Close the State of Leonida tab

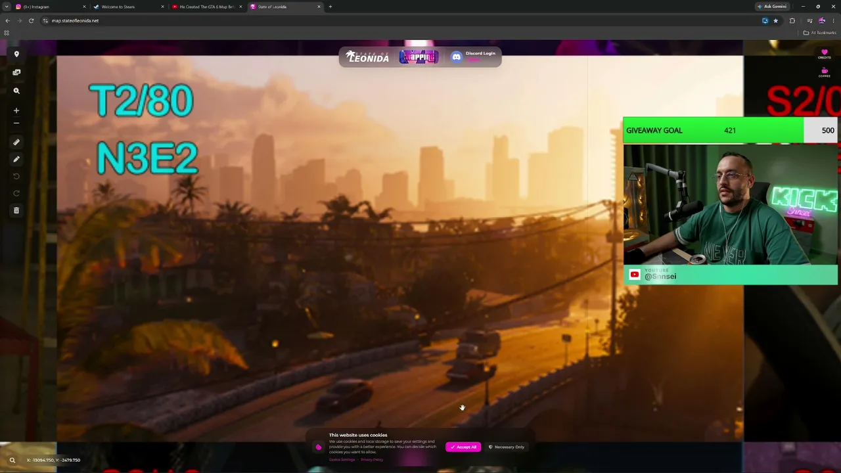(x=319, y=7)
